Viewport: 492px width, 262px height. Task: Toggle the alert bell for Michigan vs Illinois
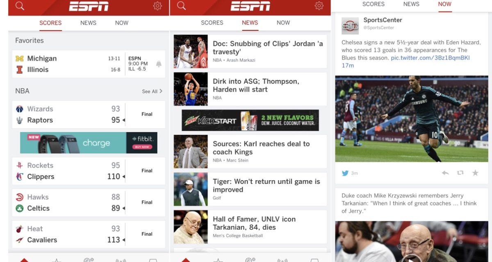click(x=159, y=64)
